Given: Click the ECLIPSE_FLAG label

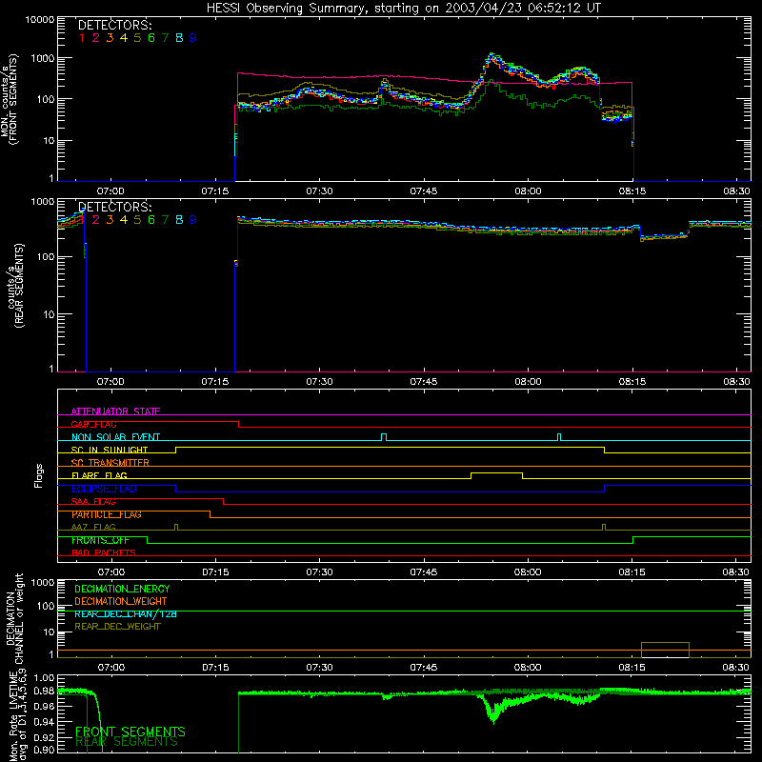Looking at the screenshot, I should coord(104,489).
